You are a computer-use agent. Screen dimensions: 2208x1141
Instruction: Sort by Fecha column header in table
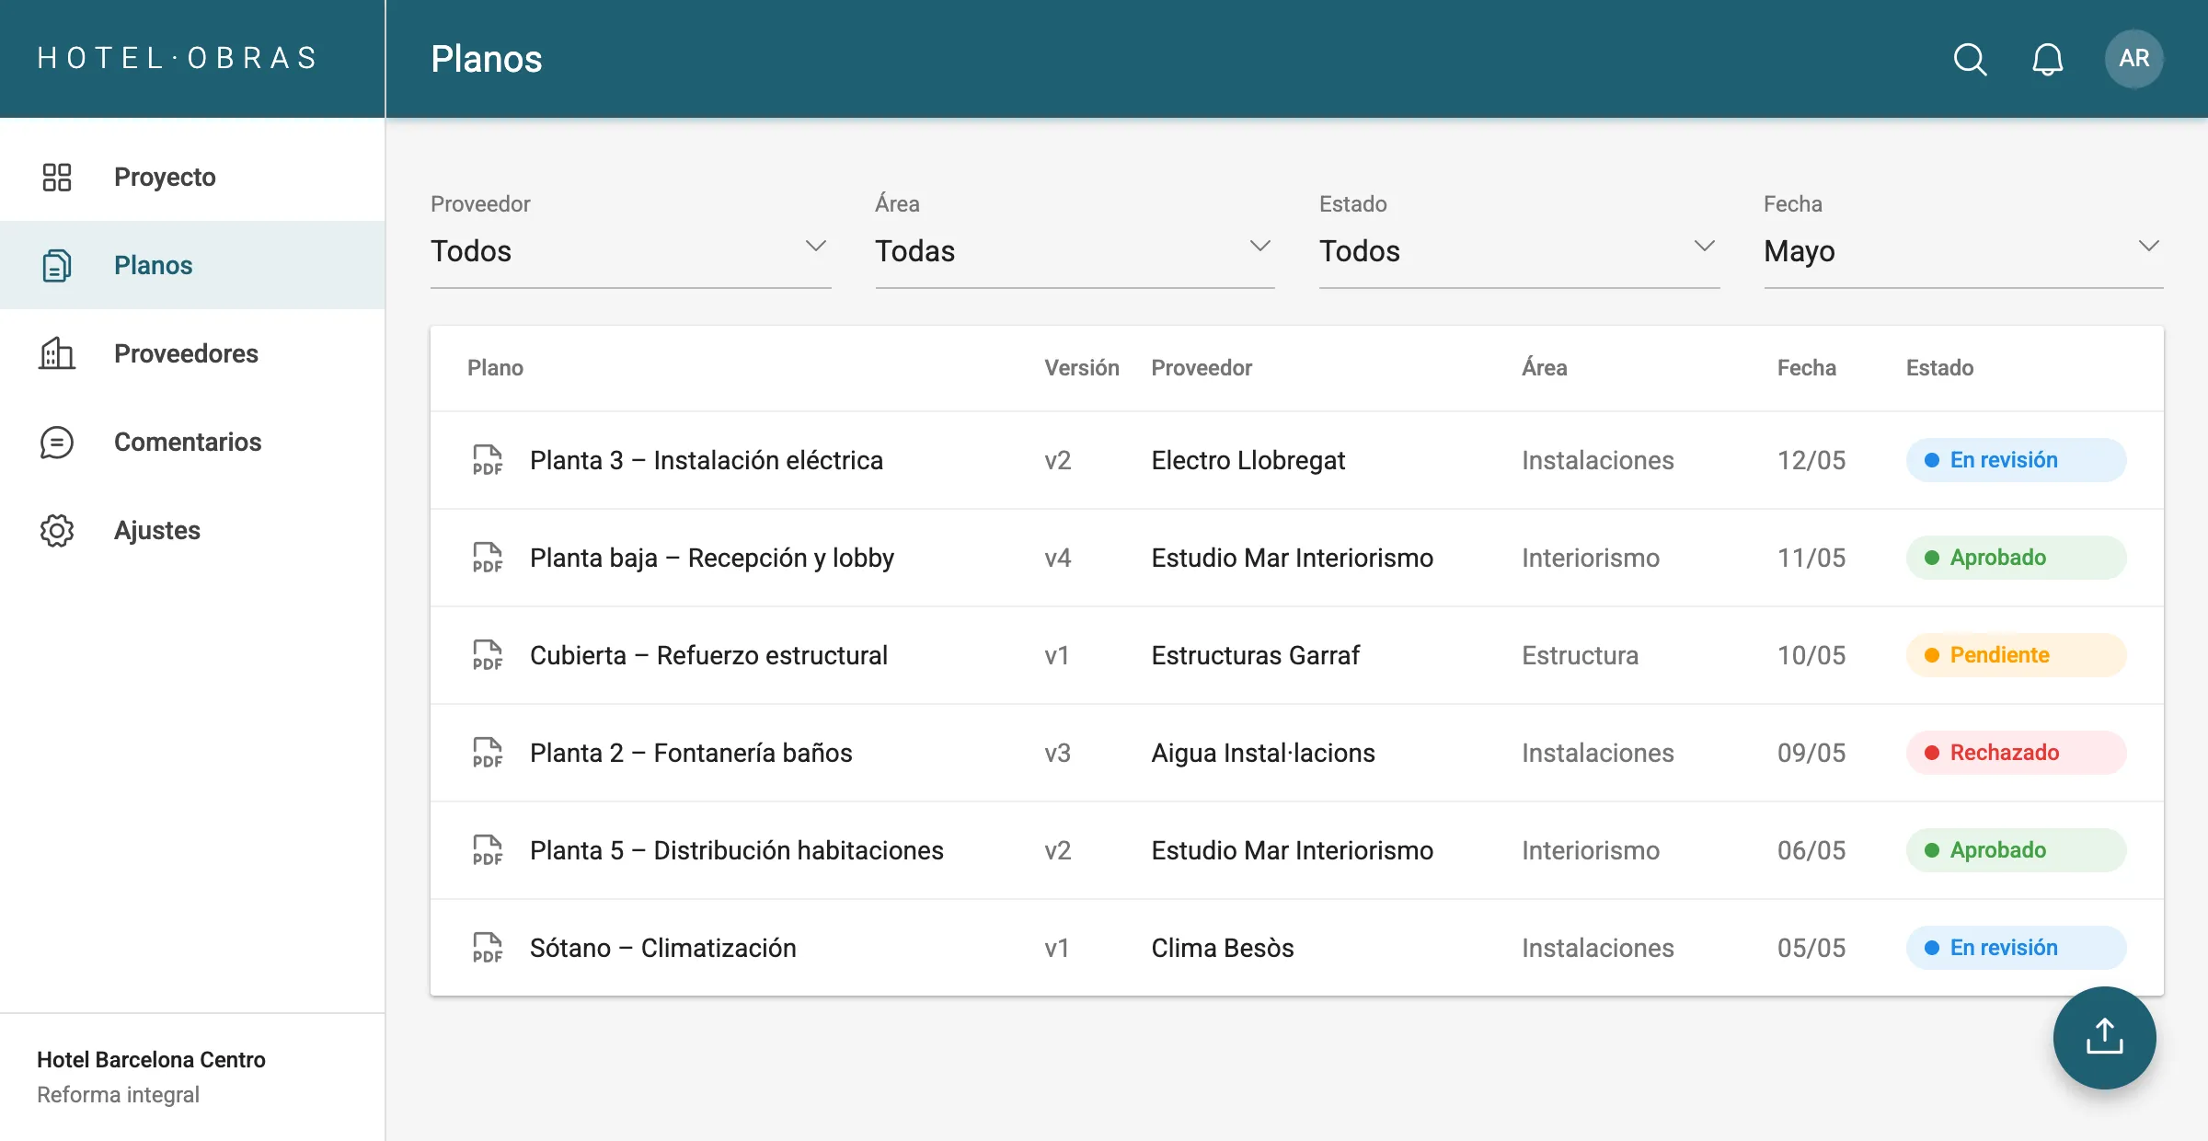[1806, 368]
